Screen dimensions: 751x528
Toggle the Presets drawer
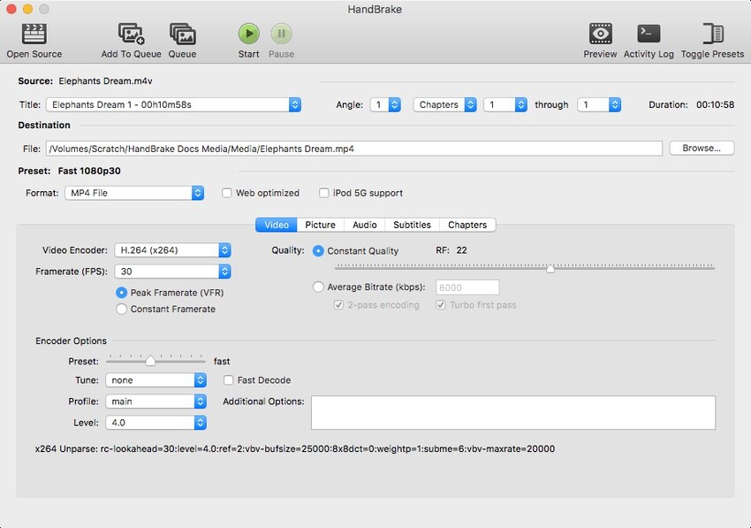point(711,37)
